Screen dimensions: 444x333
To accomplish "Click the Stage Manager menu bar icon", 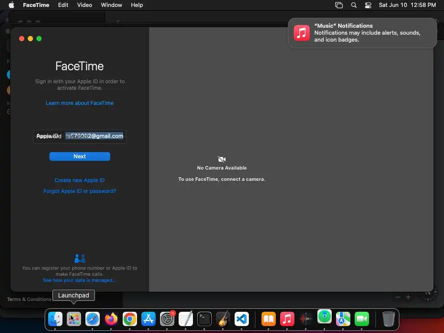I will click(339, 5).
